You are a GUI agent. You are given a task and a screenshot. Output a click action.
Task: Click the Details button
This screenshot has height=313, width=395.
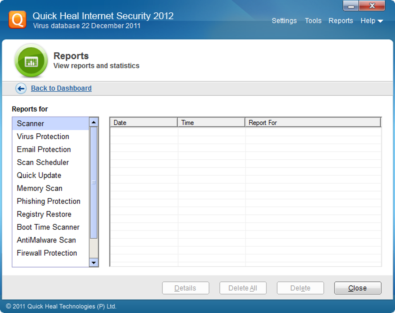pos(185,288)
